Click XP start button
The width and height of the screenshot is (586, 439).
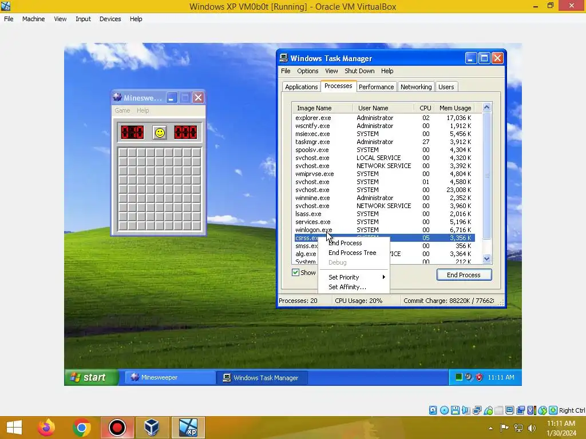pyautogui.click(x=92, y=377)
